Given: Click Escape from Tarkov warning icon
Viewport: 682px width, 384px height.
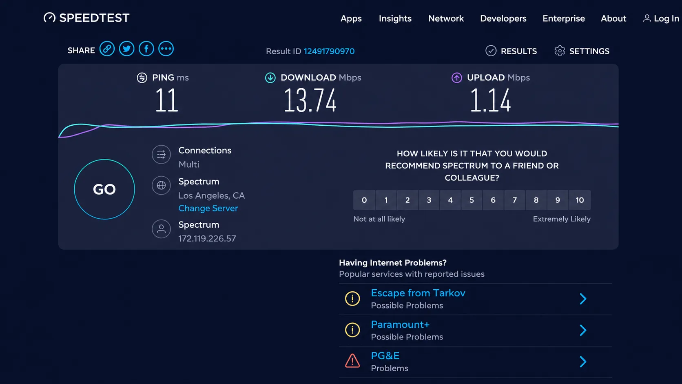Looking at the screenshot, I should pos(352,299).
